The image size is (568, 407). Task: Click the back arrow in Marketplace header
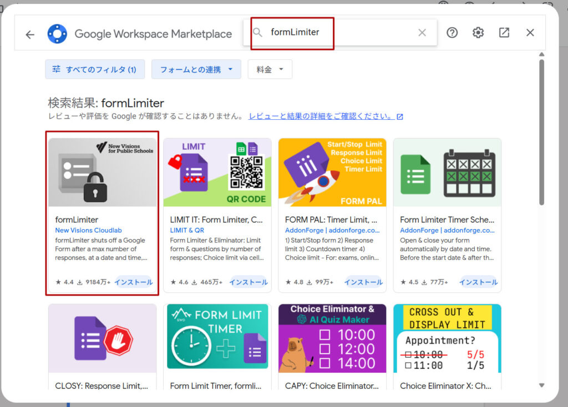[x=30, y=34]
